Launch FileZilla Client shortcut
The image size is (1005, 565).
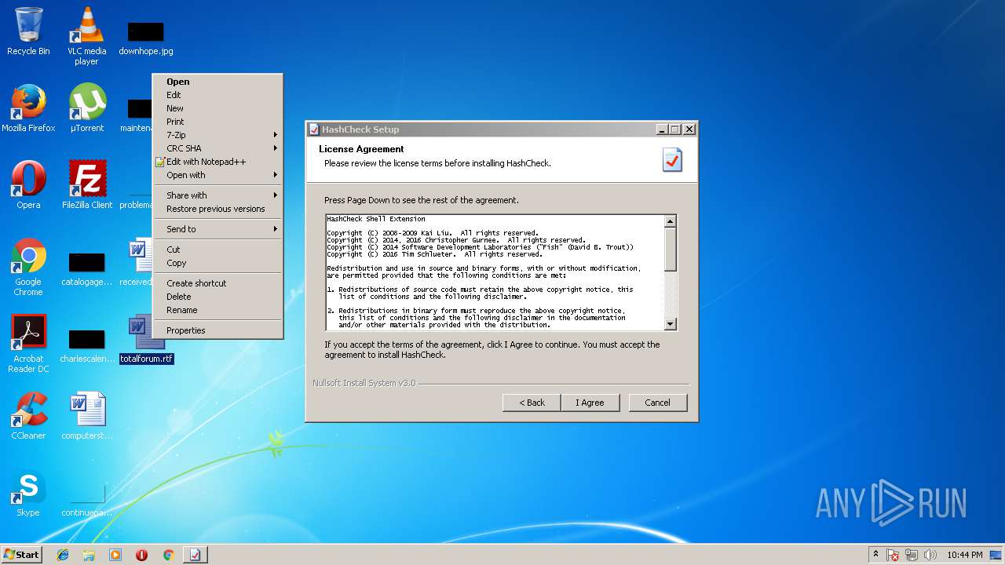coord(87,185)
